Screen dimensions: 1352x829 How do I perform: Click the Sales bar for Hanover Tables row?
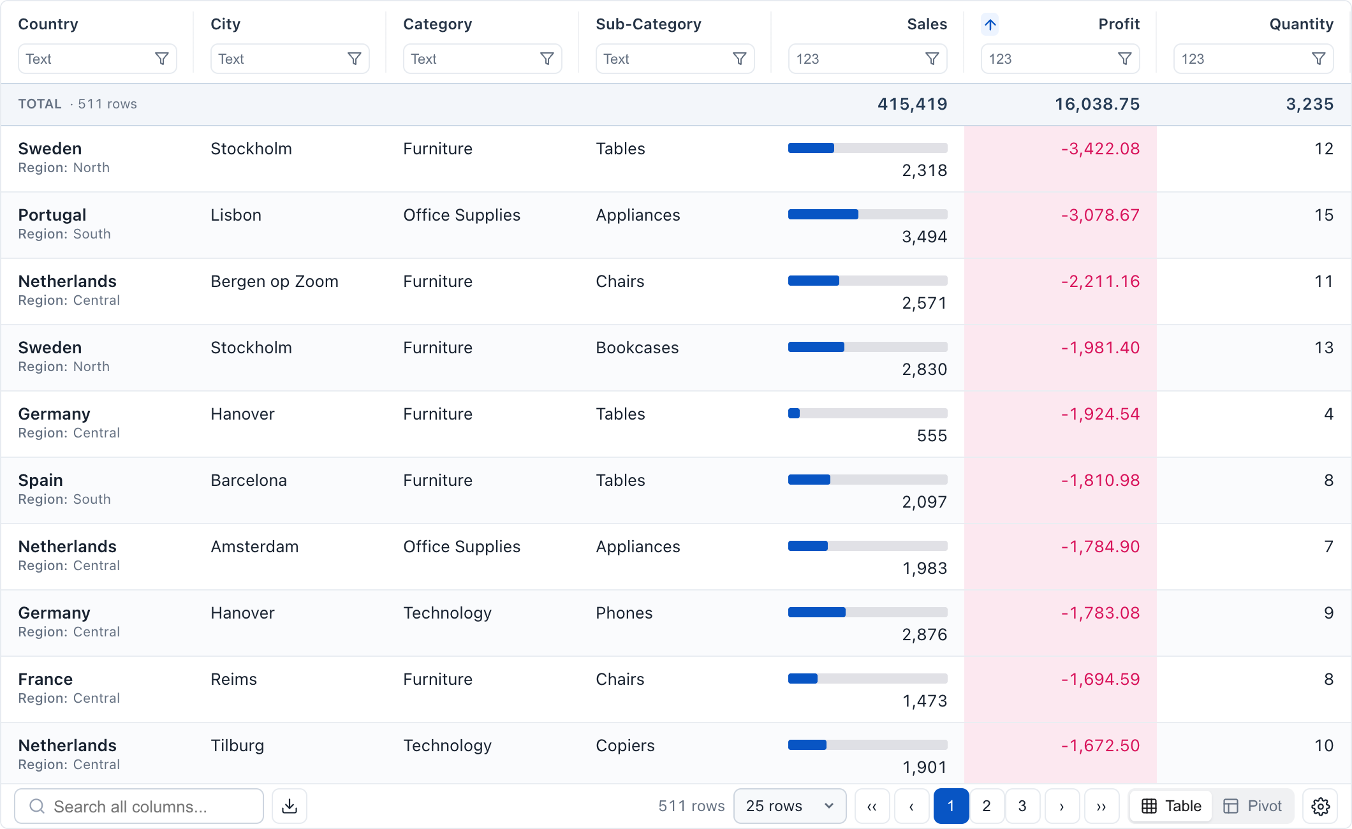(x=868, y=413)
